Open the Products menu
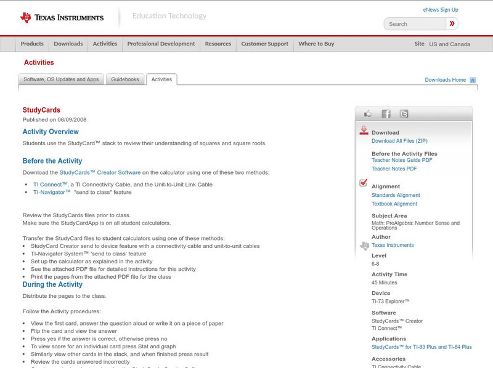The height and width of the screenshot is (368, 493). [x=32, y=44]
